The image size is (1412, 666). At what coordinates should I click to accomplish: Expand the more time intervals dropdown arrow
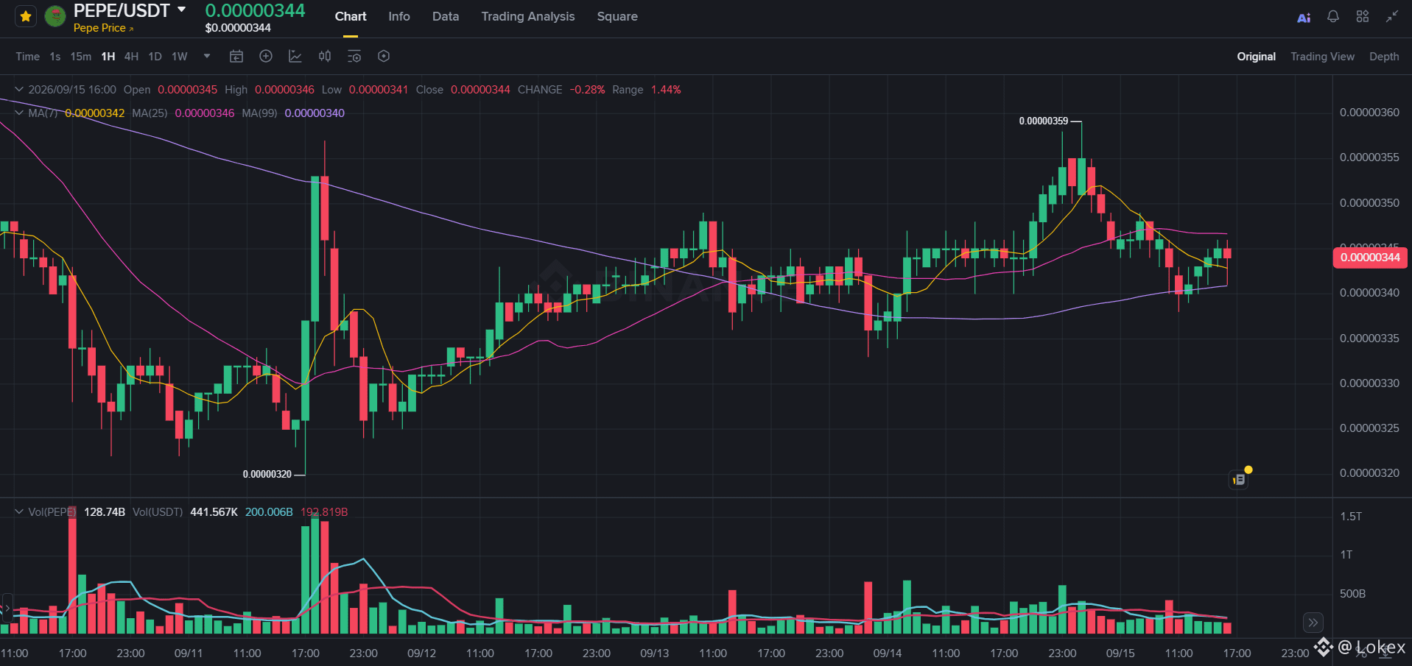pos(207,56)
